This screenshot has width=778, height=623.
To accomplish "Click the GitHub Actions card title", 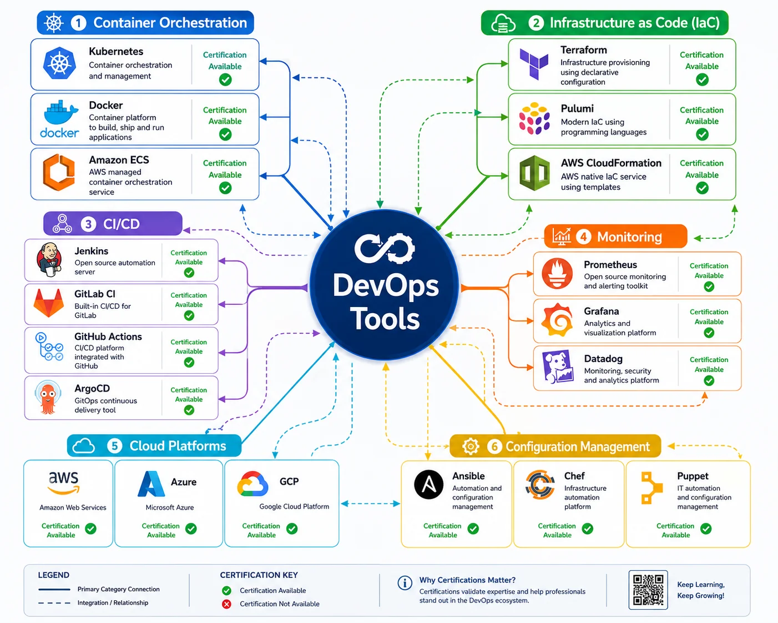I will 108,336.
